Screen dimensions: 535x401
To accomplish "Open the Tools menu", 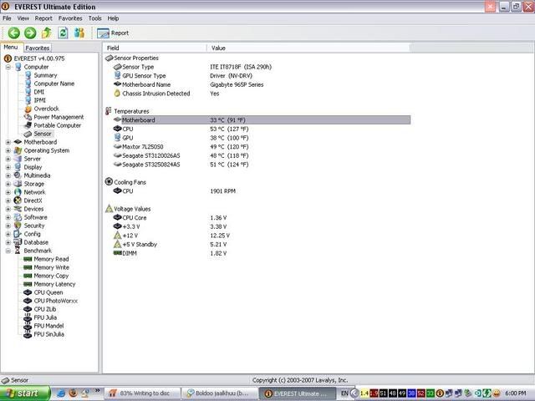I will [x=94, y=18].
